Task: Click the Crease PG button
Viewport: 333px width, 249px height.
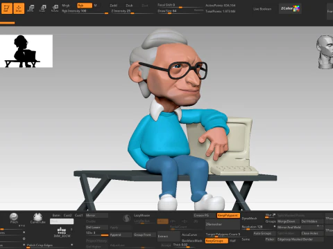Action: (204, 215)
